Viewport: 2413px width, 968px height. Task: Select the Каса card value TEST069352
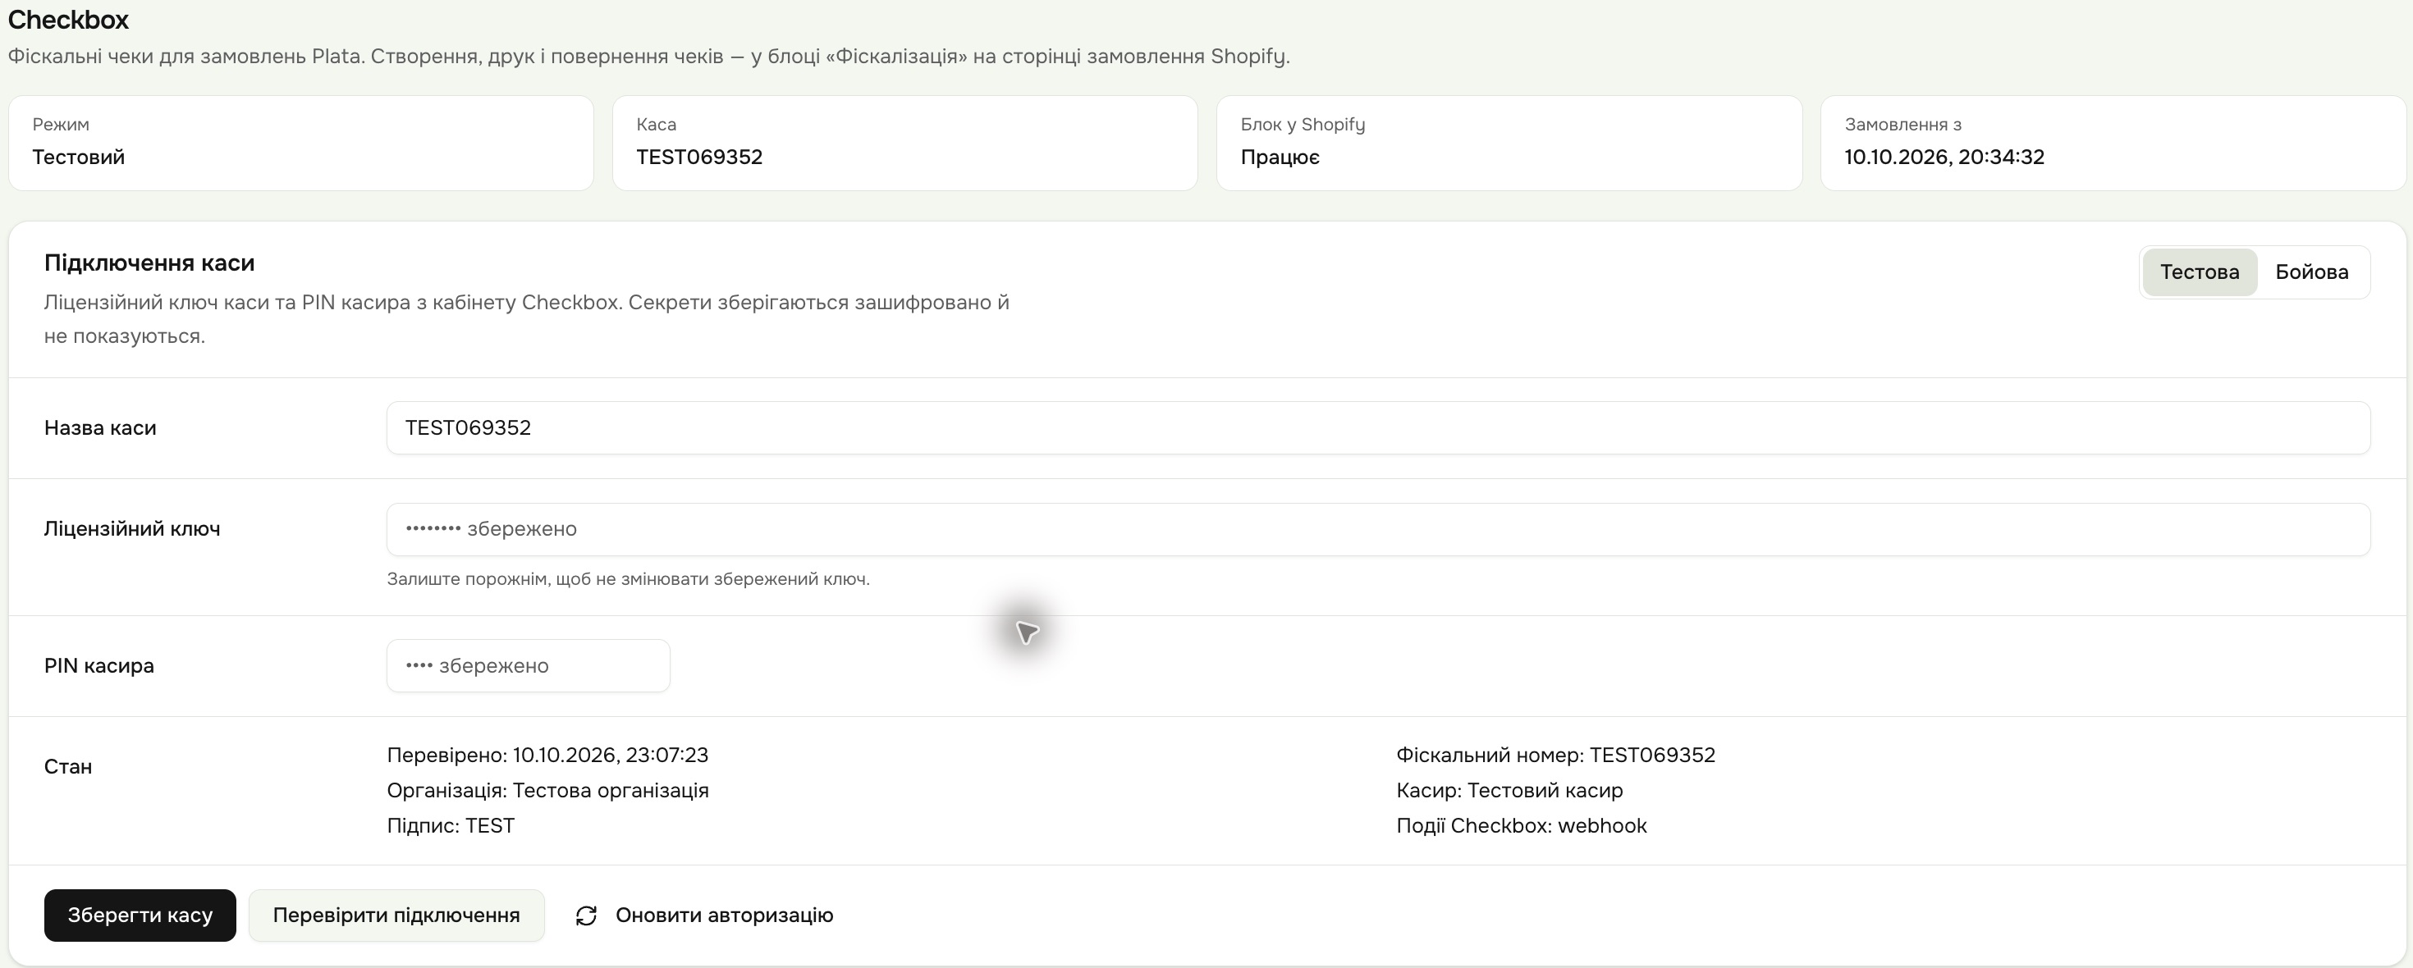[x=698, y=158]
